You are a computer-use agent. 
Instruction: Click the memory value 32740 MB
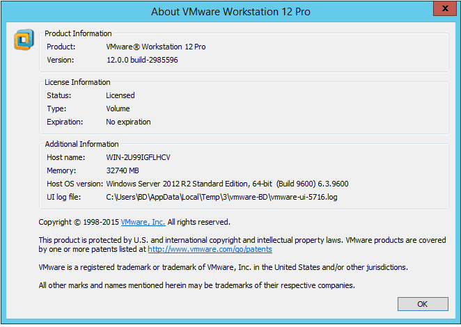(123, 170)
